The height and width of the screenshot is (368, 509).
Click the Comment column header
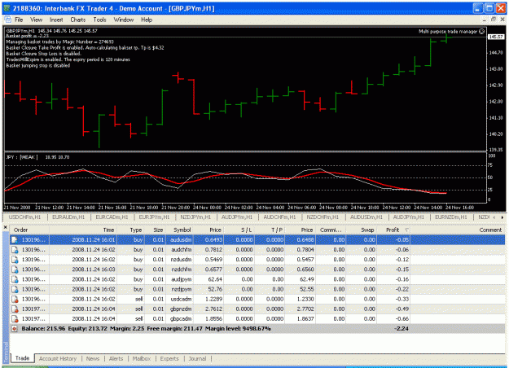[x=458, y=230]
